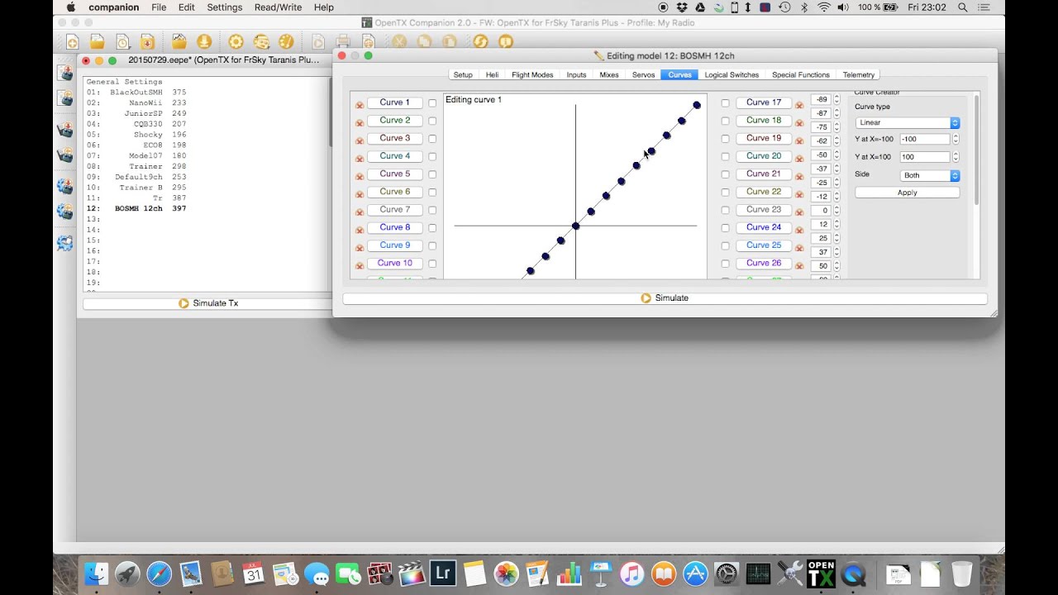Delete Curve 5 using its red x icon

[x=360, y=175]
